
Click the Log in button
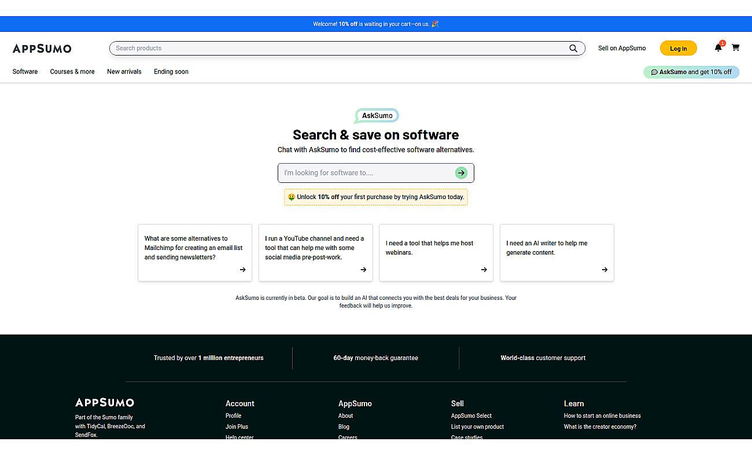679,49
